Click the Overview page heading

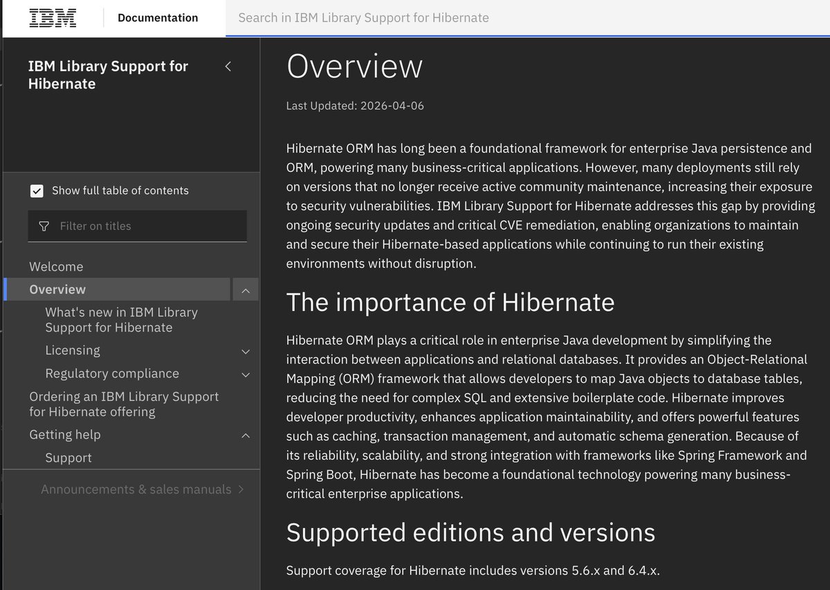point(354,67)
